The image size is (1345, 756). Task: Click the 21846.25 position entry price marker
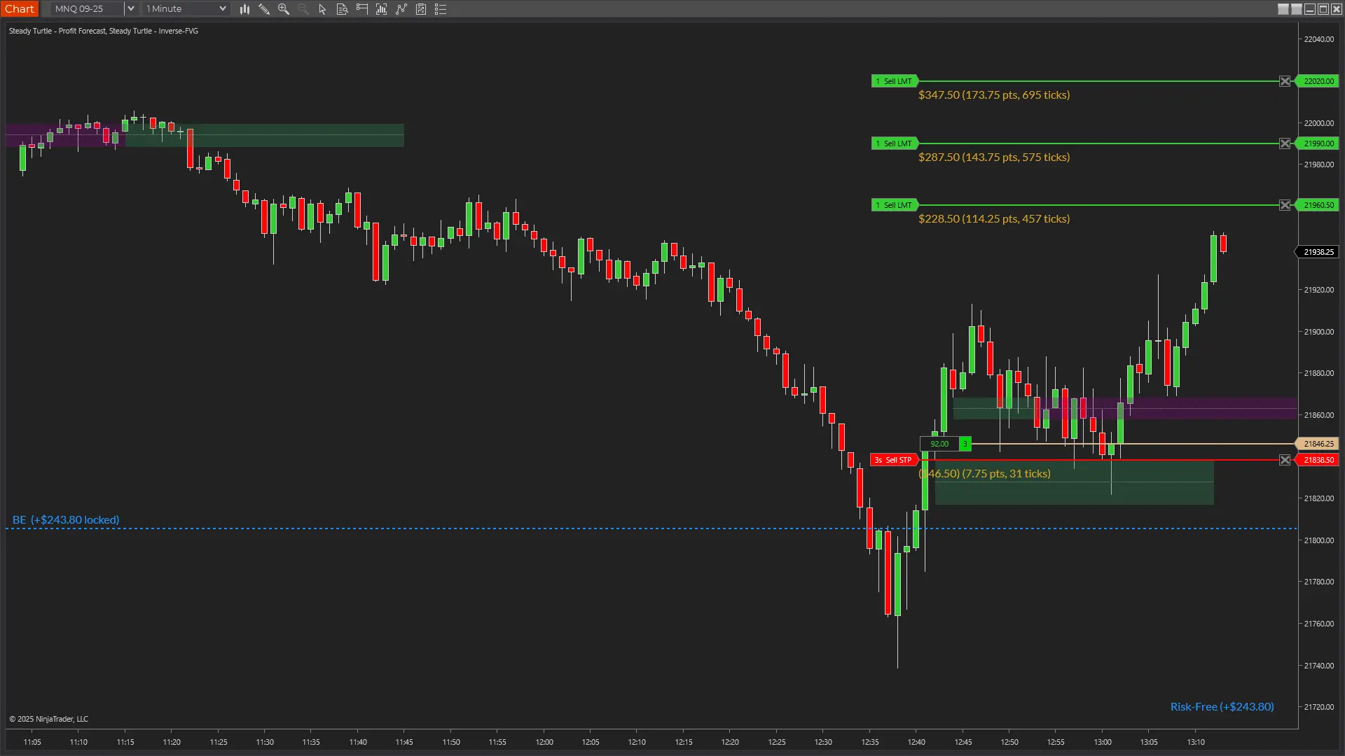pyautogui.click(x=1318, y=444)
